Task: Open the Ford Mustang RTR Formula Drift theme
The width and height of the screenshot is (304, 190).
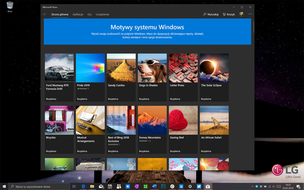Action: (59, 77)
